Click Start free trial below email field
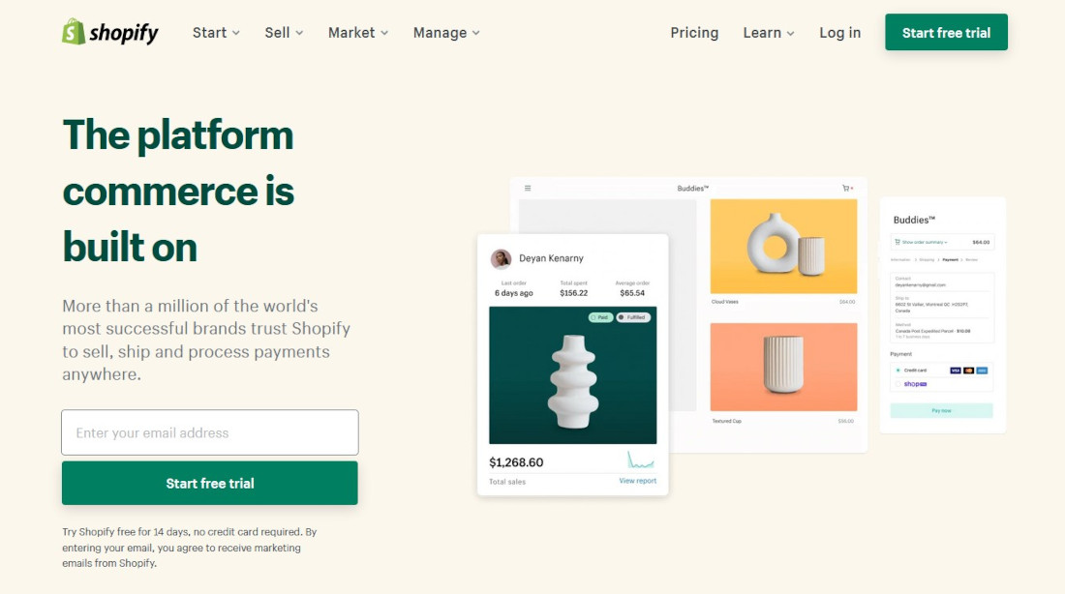This screenshot has width=1065, height=594. coord(210,484)
